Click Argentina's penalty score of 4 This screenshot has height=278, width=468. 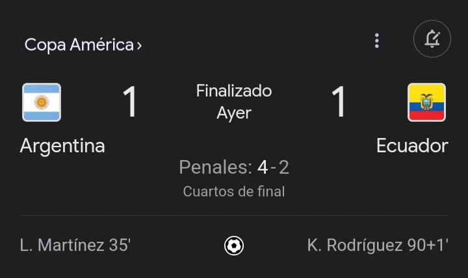point(262,168)
